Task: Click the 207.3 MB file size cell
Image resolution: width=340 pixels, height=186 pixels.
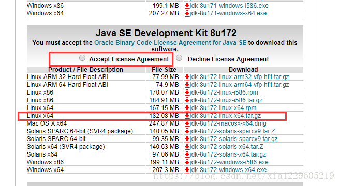Action: 166,170
